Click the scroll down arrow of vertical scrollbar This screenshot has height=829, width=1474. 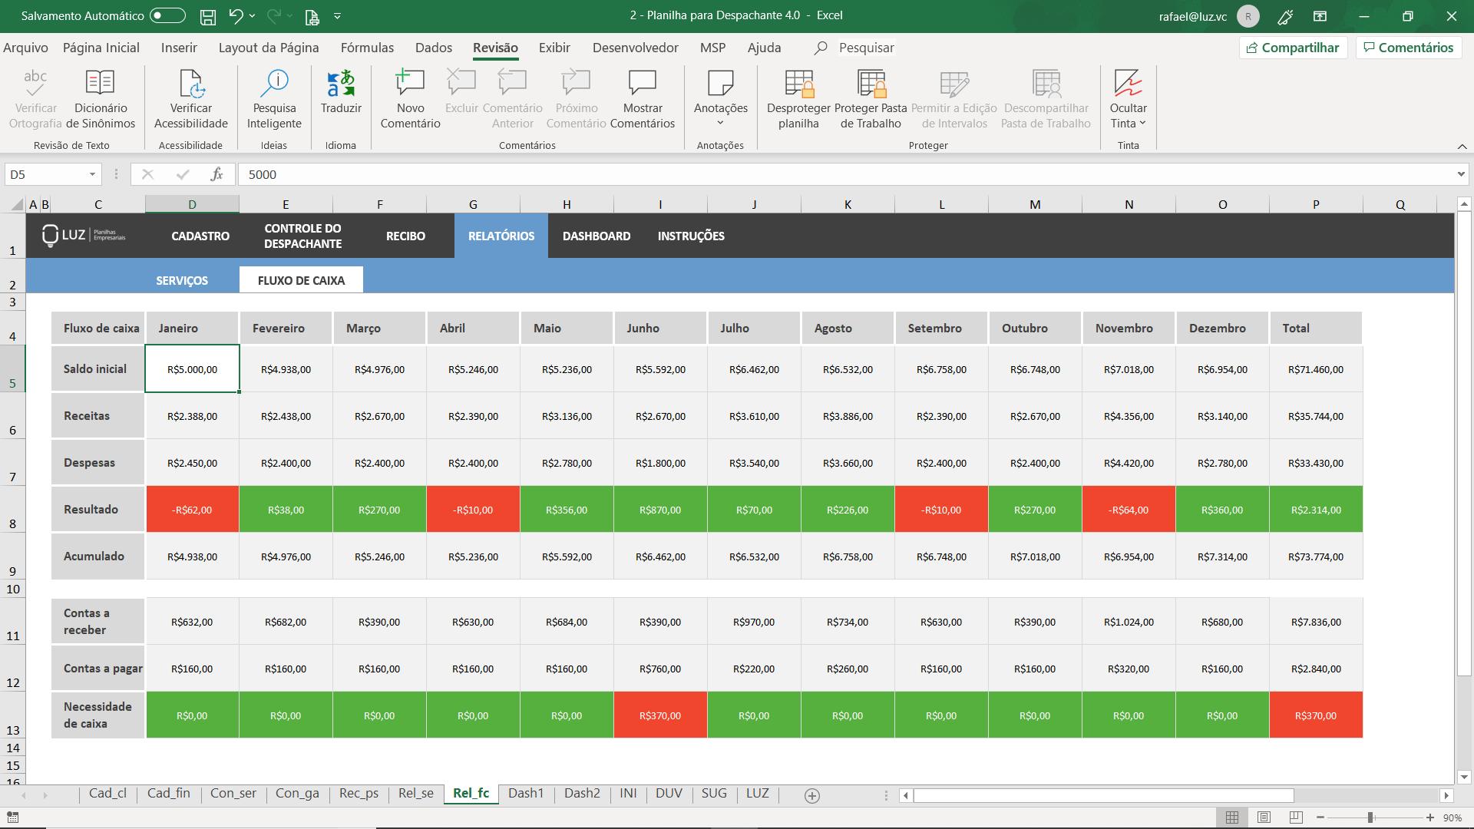point(1464,777)
